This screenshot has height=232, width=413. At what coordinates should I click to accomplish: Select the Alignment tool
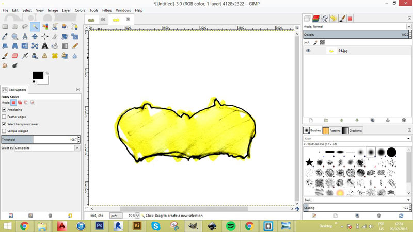click(45, 36)
